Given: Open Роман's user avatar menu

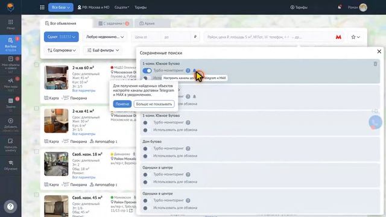Looking at the screenshot, I should pos(363,7).
